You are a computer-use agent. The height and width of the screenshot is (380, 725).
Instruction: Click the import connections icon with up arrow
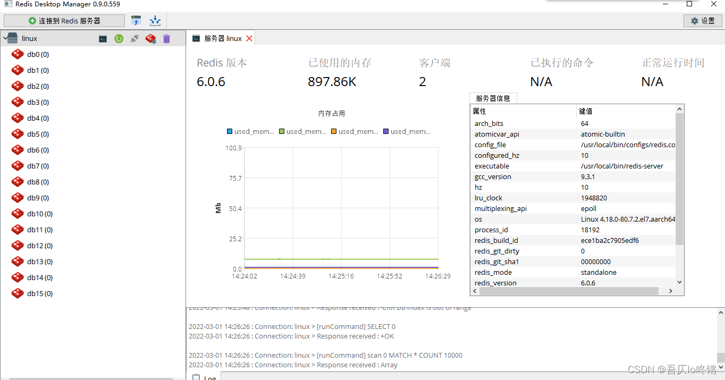pos(137,21)
